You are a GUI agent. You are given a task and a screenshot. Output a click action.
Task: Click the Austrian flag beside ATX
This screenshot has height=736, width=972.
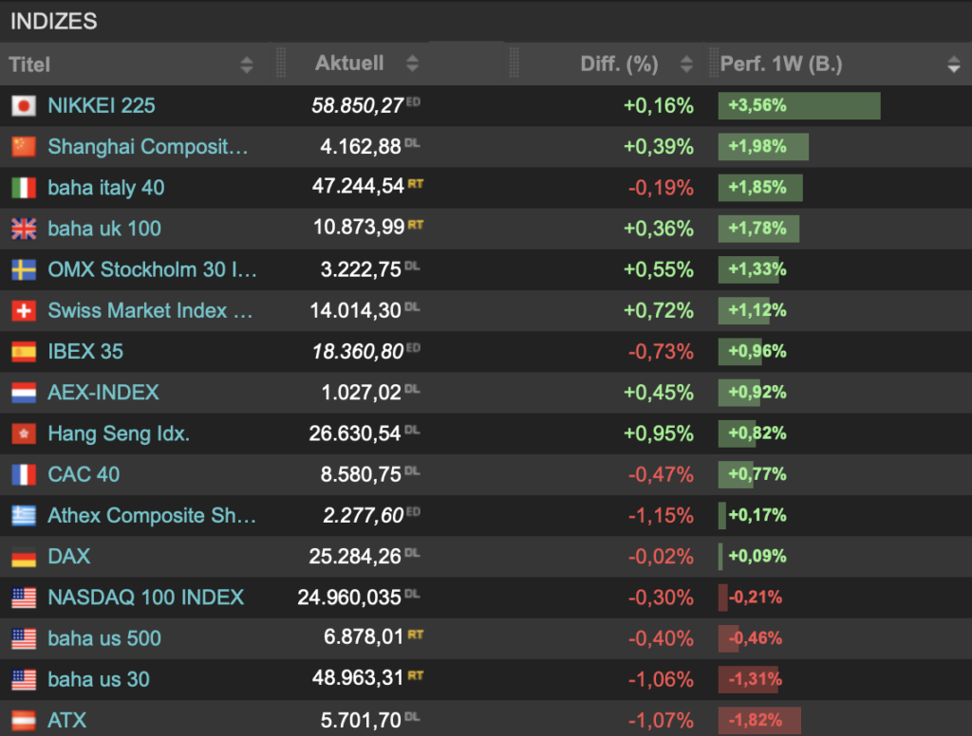point(24,721)
